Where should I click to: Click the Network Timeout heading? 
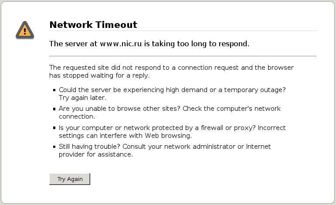click(93, 25)
